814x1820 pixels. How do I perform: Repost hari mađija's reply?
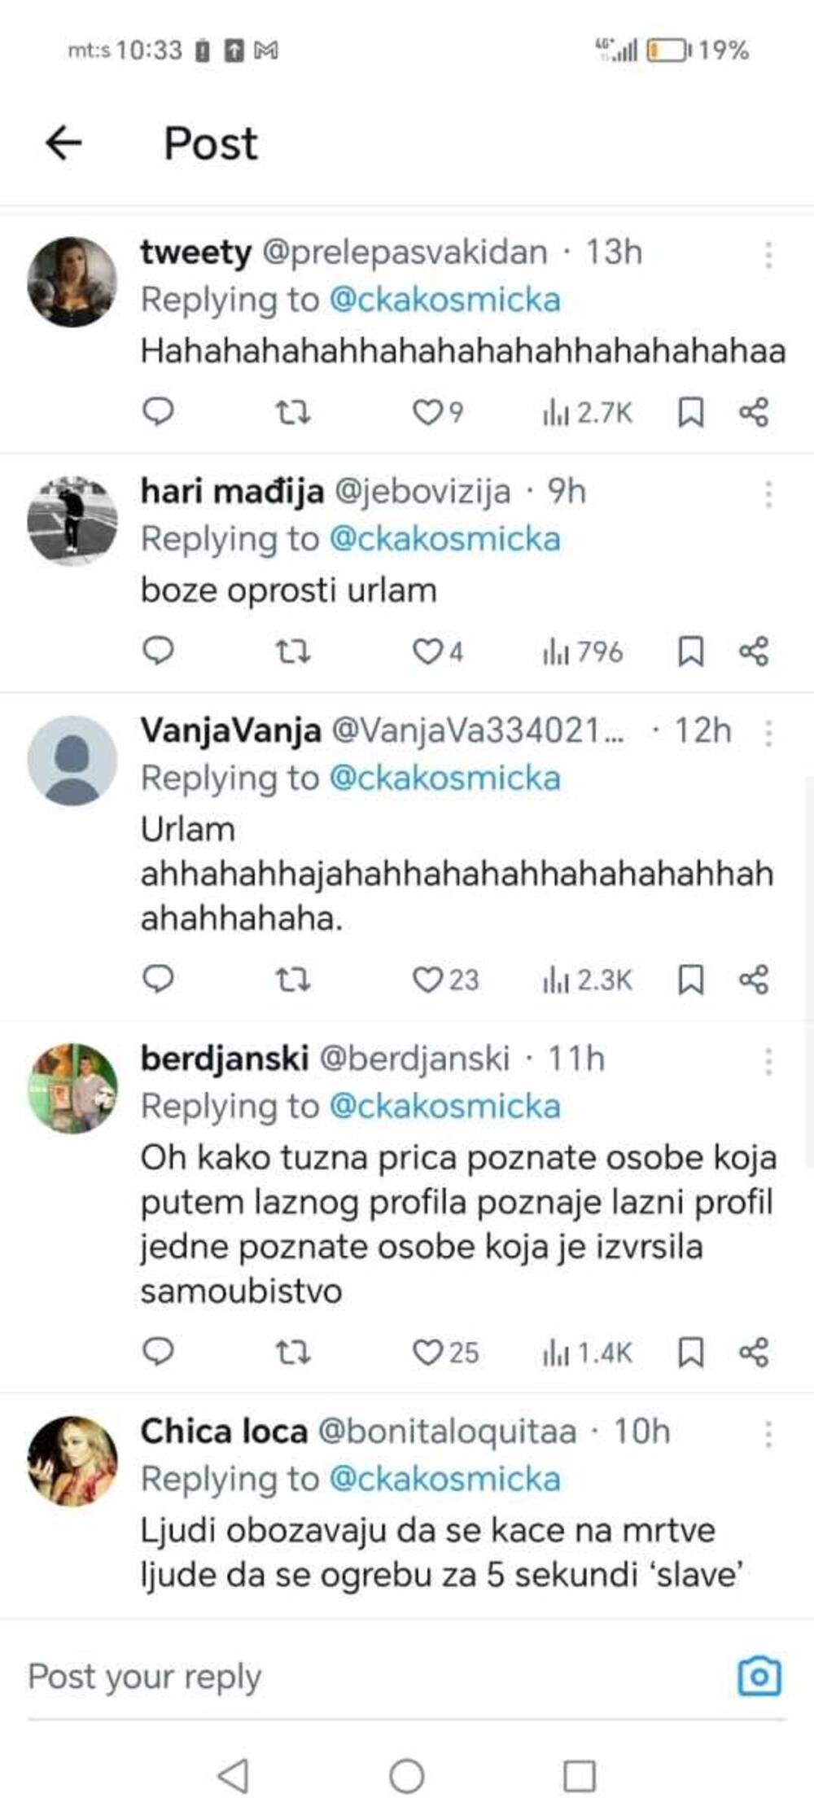(x=292, y=651)
